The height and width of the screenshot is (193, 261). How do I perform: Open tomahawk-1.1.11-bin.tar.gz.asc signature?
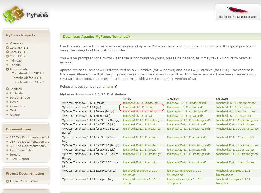pos(236,103)
